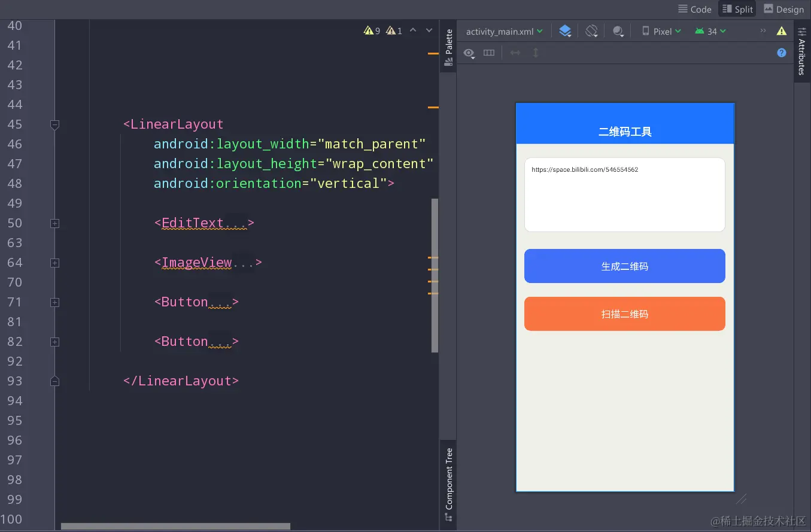Click the closing fold marker at line 93

click(55, 381)
